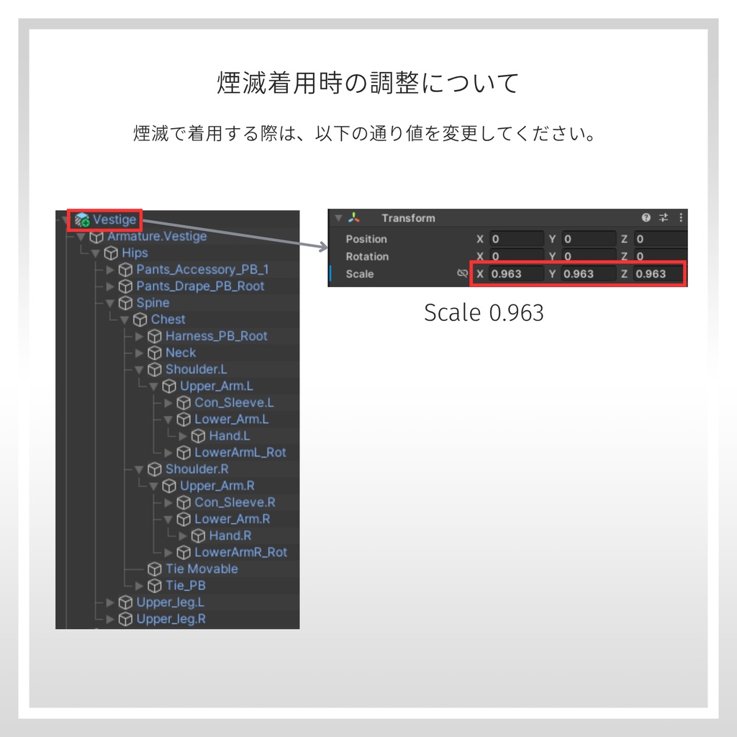Expand the Upper_leg.R tree node
This screenshot has width=737, height=737.
point(110,619)
